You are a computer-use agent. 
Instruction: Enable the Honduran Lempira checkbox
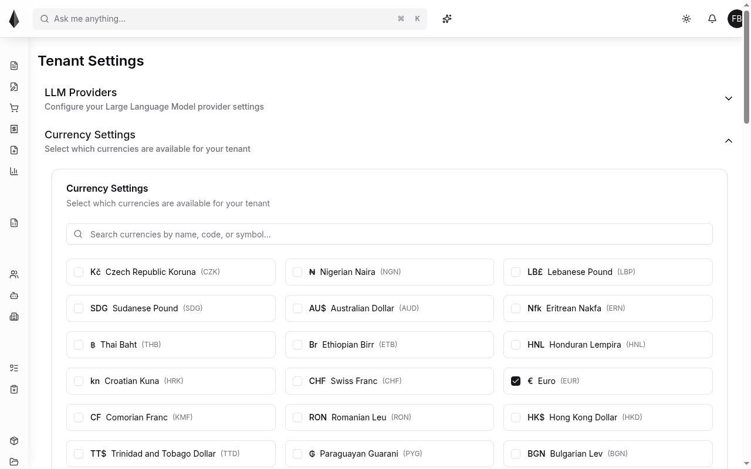pyautogui.click(x=516, y=345)
